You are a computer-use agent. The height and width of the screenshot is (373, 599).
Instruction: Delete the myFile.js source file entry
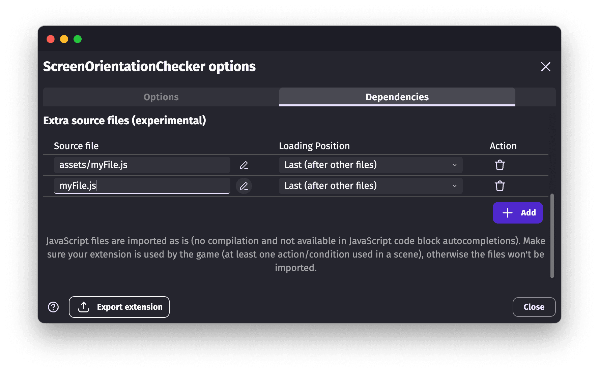(x=500, y=185)
